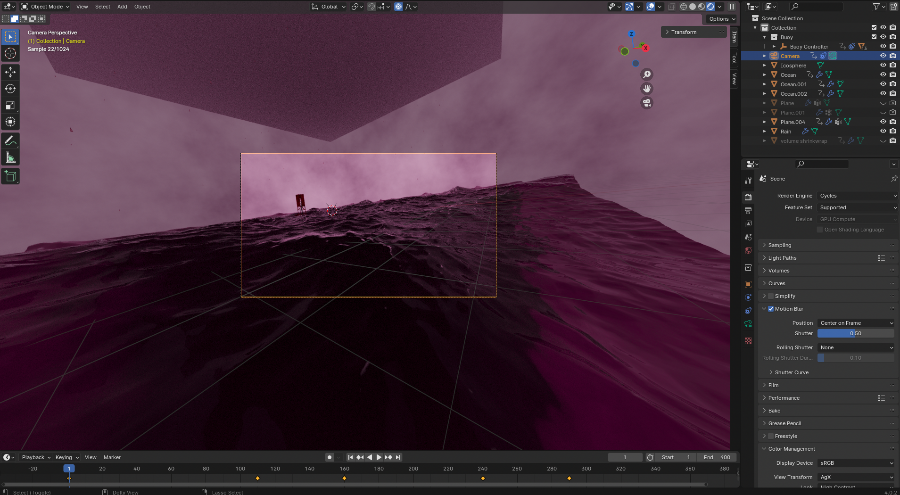
Task: Enable the Freestyle checkbox
Action: click(x=771, y=436)
